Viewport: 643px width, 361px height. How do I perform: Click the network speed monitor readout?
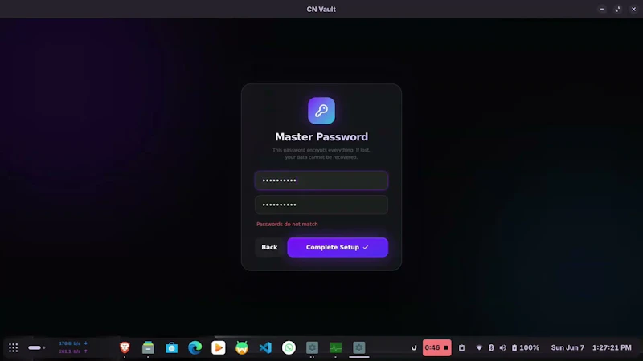click(73, 347)
